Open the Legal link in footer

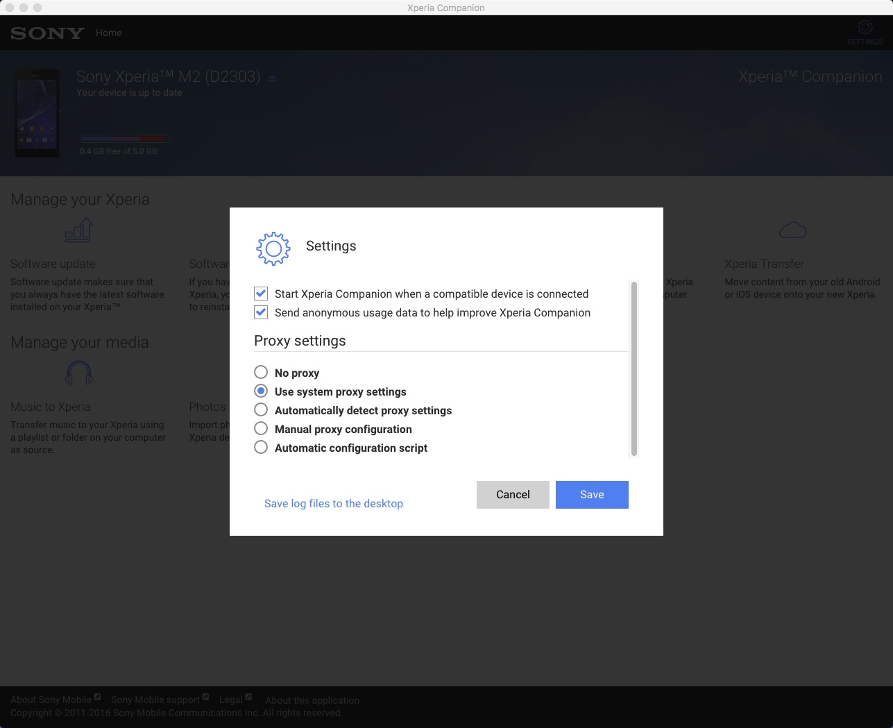click(231, 700)
